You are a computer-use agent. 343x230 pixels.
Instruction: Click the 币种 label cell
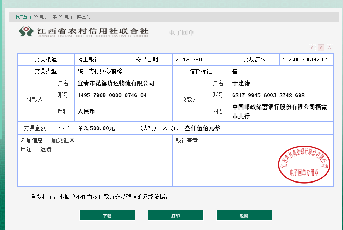63,111
